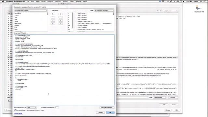Open the View menu
Viewport: 208px width, 117px height.
pyautogui.click(x=38, y=1)
